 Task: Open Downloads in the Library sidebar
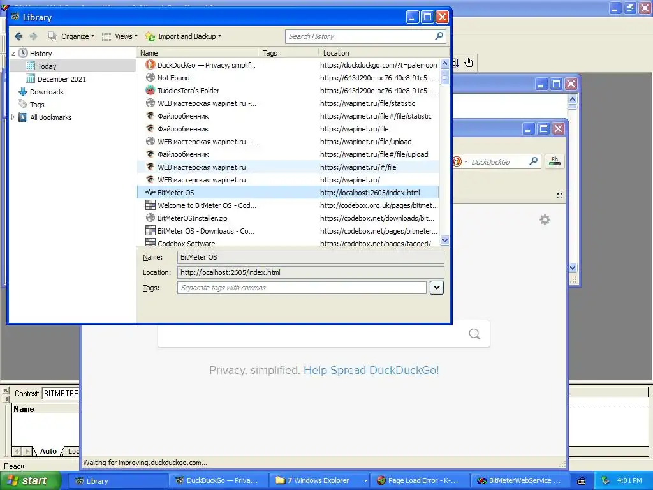(x=46, y=92)
